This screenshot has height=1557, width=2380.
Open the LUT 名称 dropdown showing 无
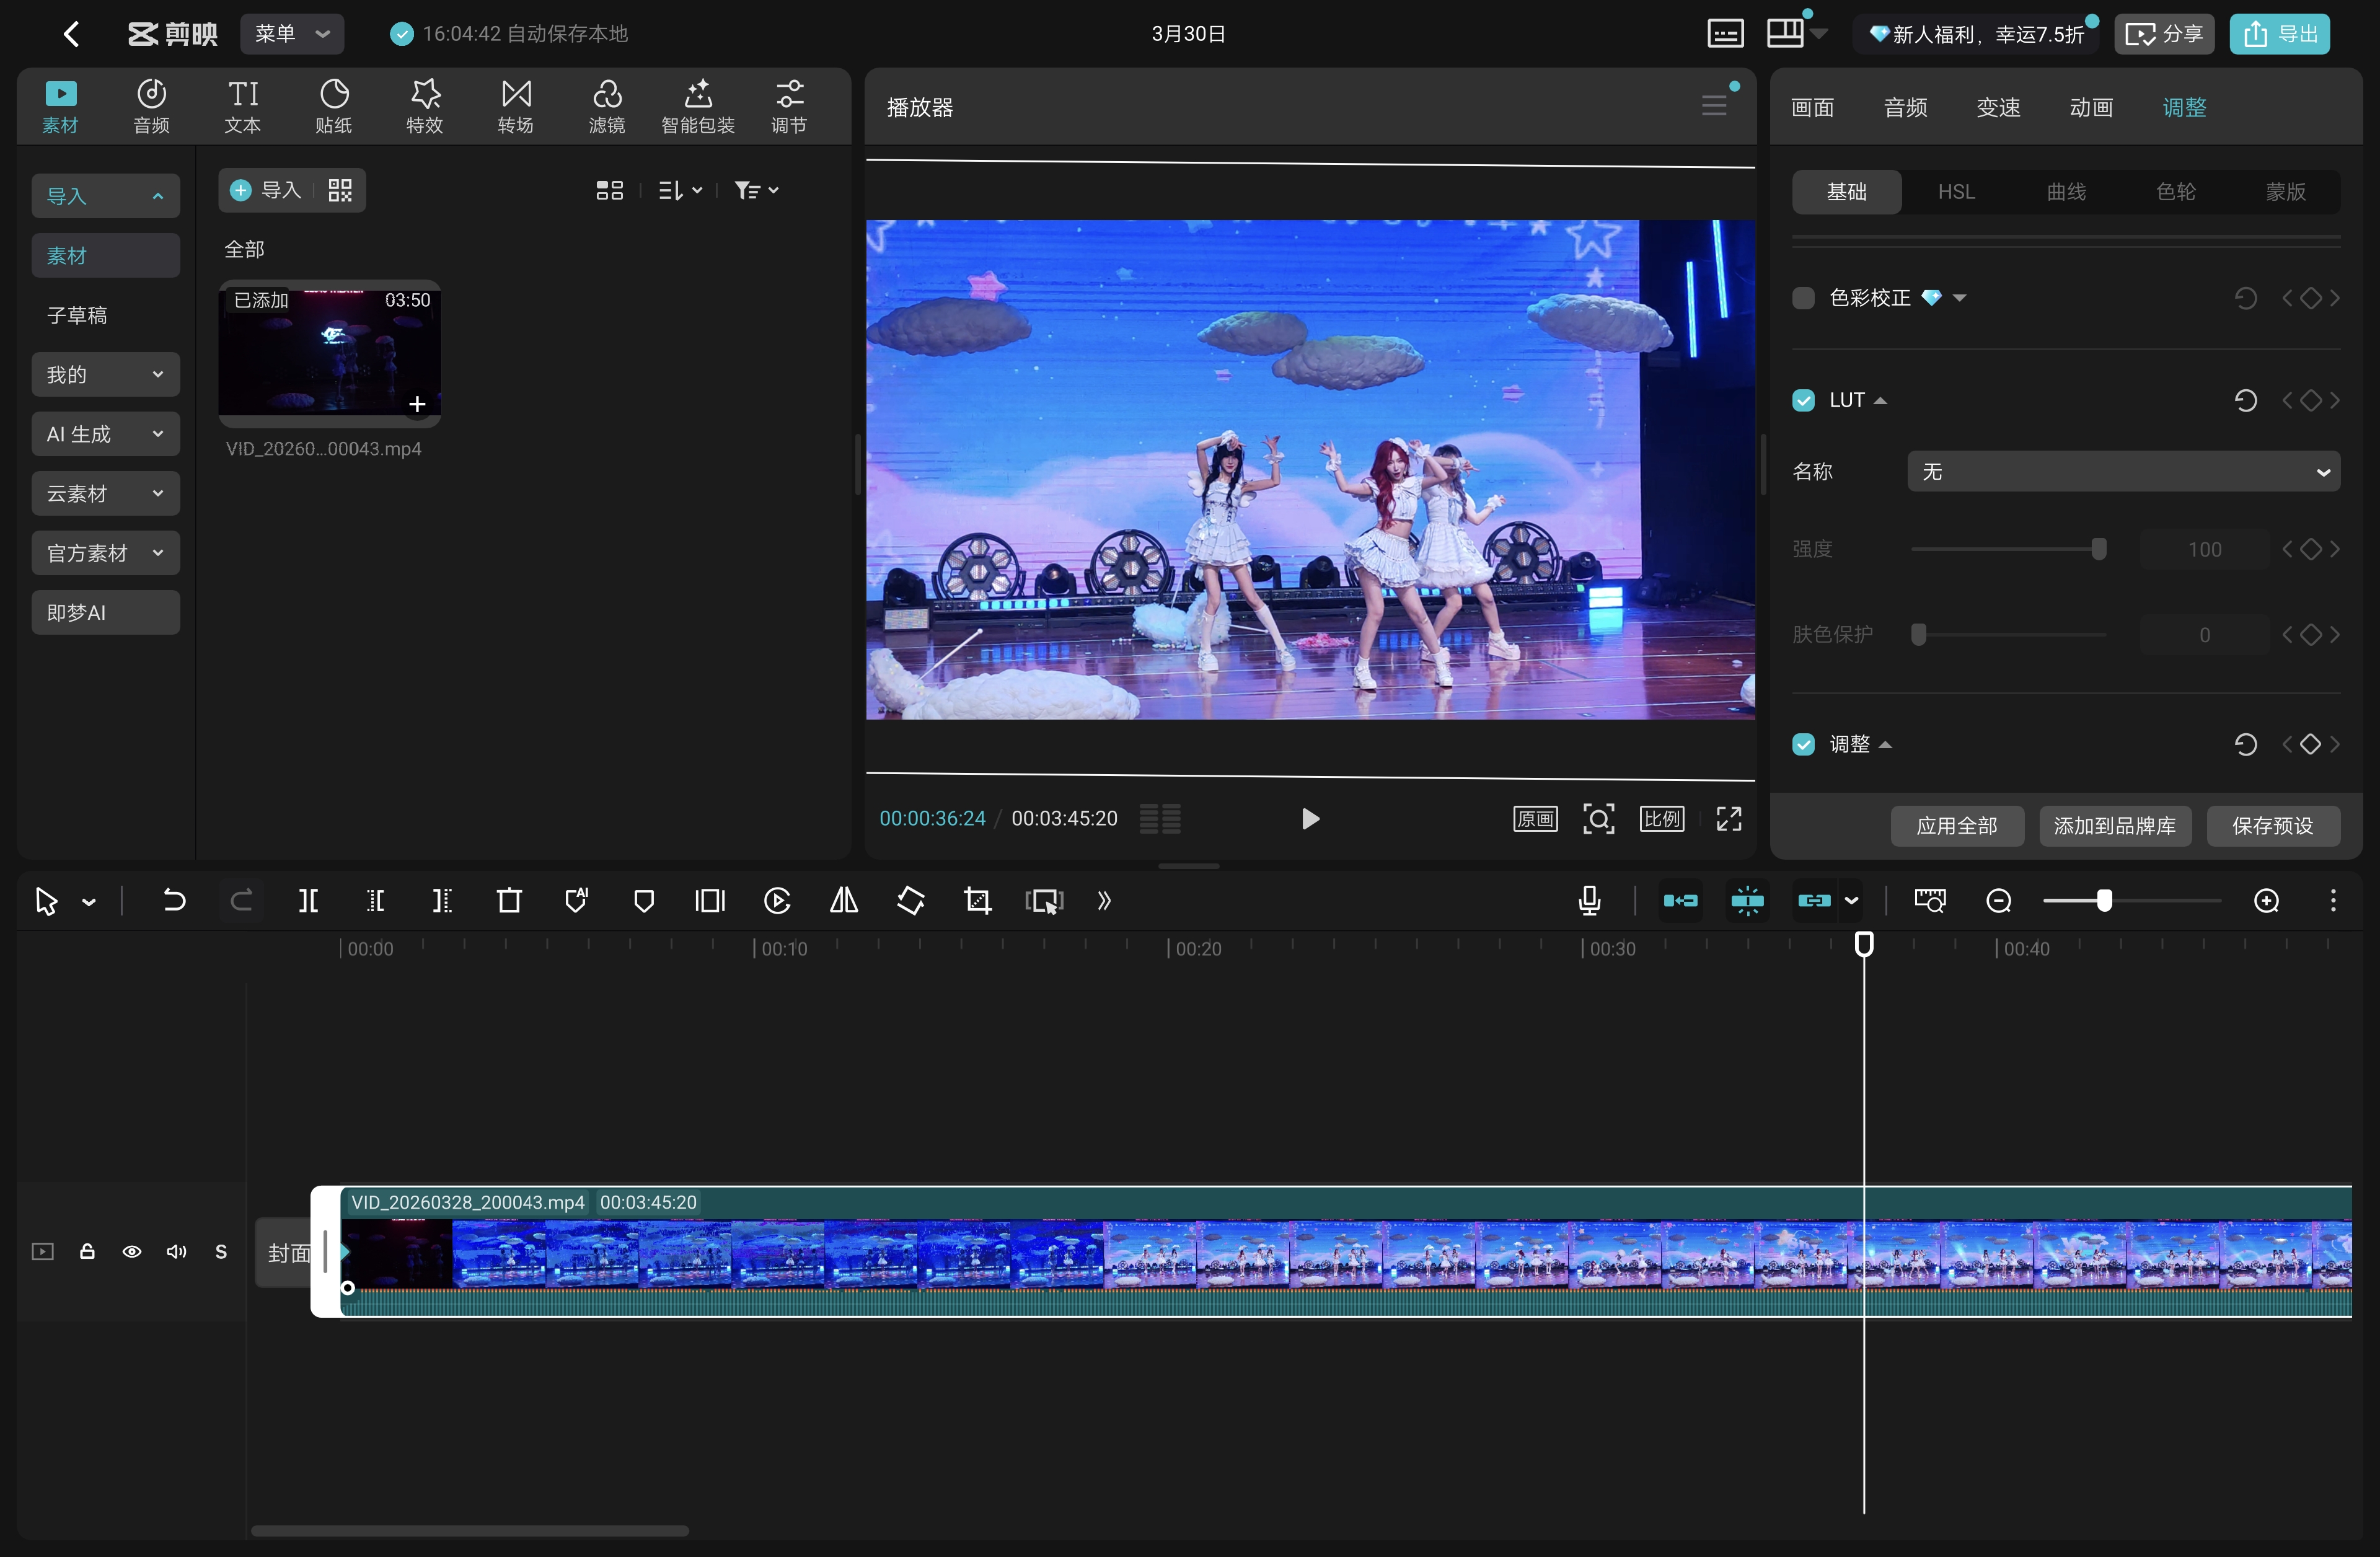pos(2123,471)
